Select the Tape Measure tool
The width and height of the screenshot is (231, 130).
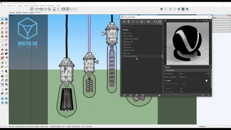(2, 63)
